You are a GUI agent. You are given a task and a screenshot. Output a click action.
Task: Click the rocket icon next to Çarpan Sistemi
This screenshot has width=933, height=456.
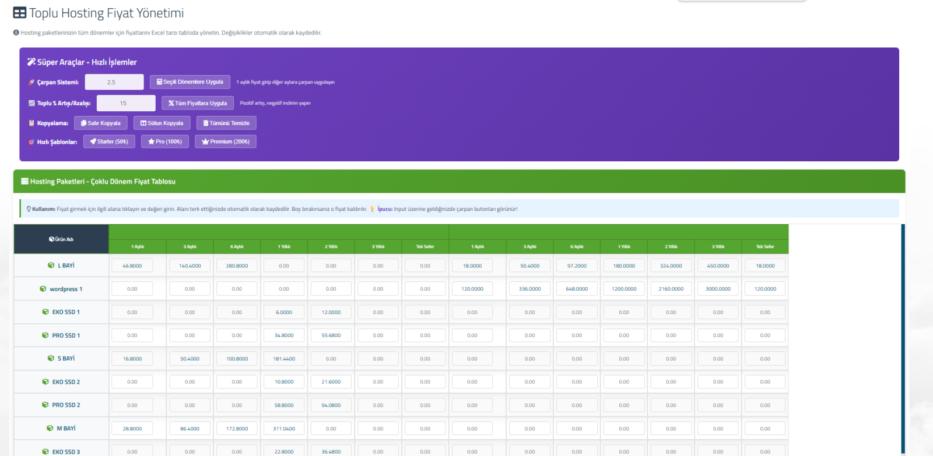(31, 82)
